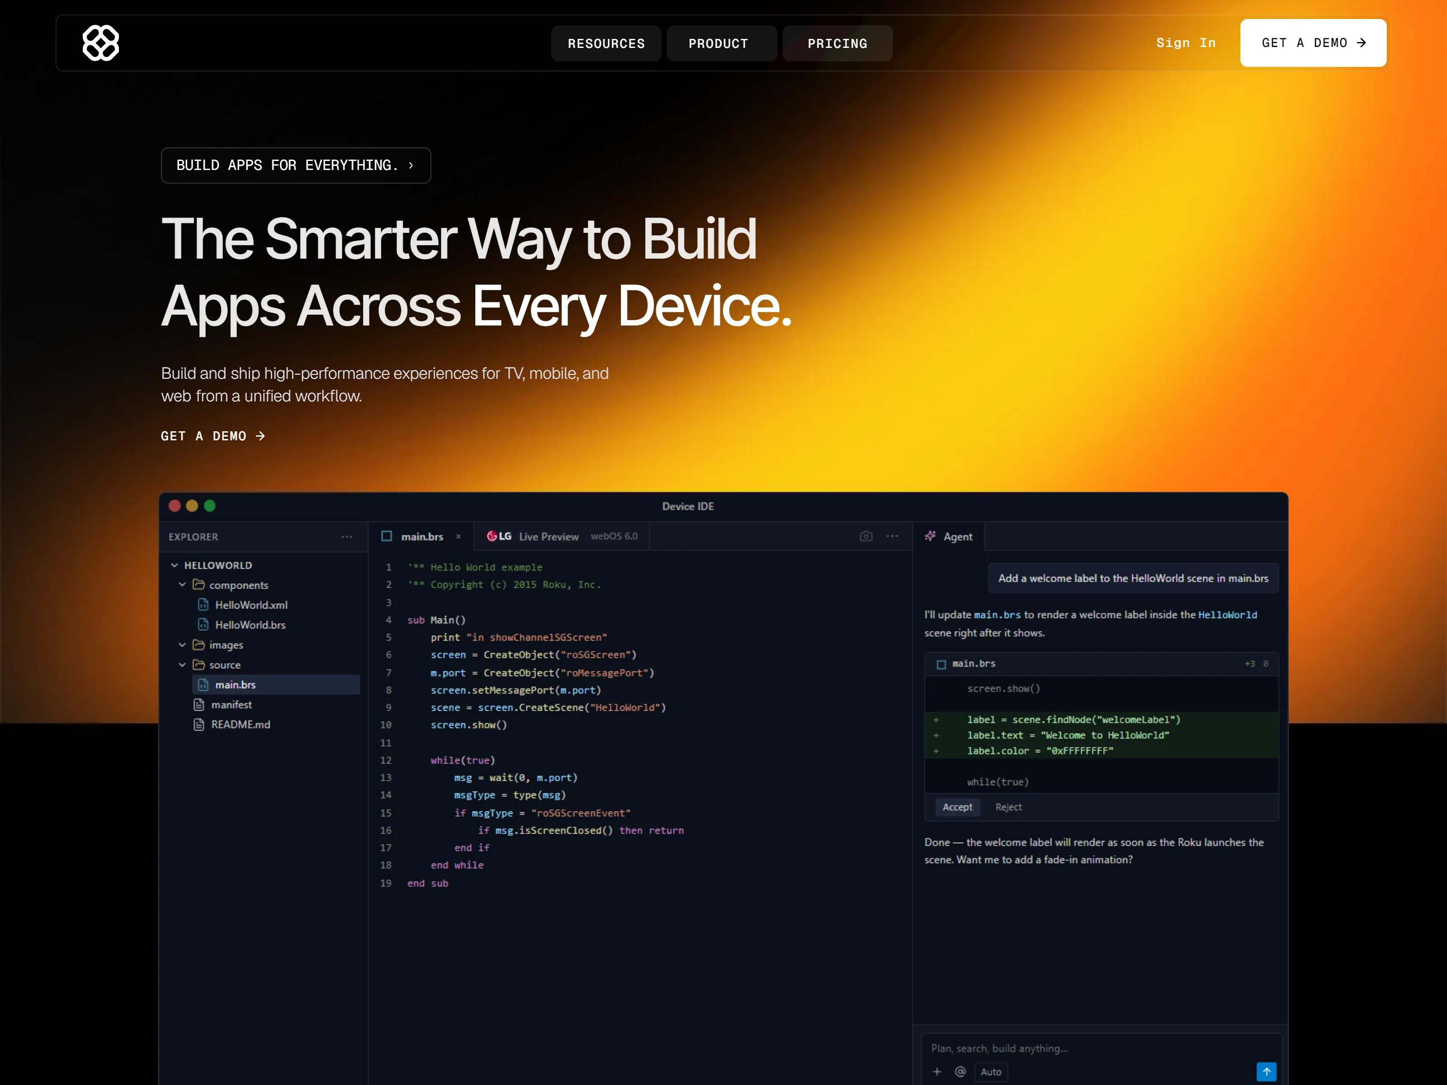Click the green window maximize dot

(x=209, y=505)
